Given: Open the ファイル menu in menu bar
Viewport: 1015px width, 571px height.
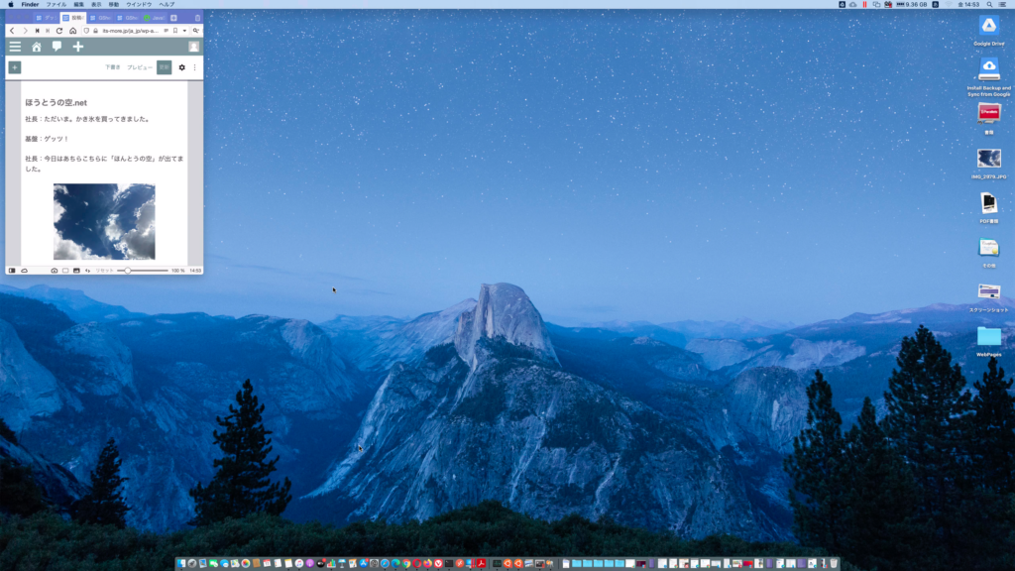Looking at the screenshot, I should [56, 4].
